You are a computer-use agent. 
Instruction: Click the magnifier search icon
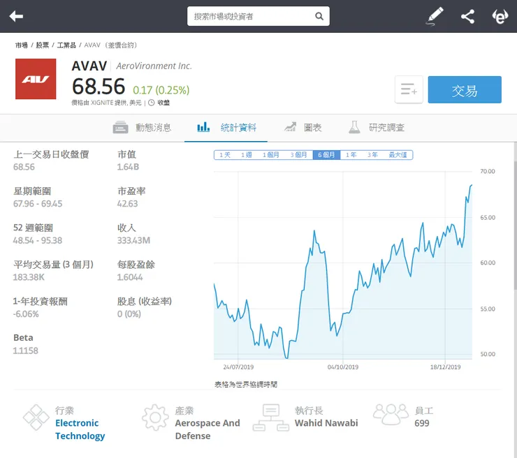click(319, 16)
